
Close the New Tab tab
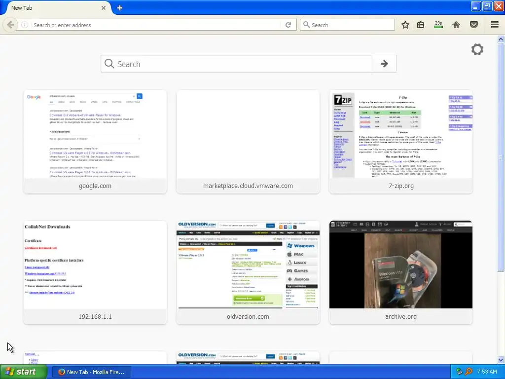click(x=104, y=8)
